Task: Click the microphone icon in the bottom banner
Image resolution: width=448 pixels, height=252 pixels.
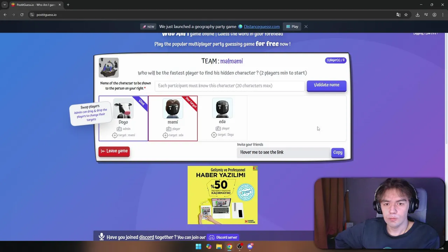Action: 101,237
